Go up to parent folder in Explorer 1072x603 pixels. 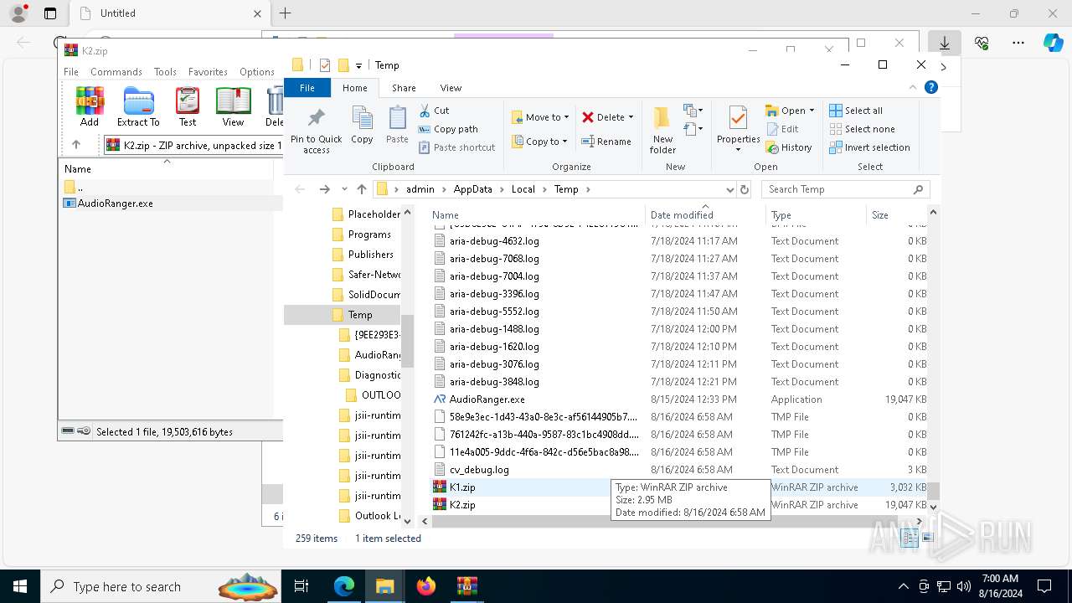tap(362, 189)
